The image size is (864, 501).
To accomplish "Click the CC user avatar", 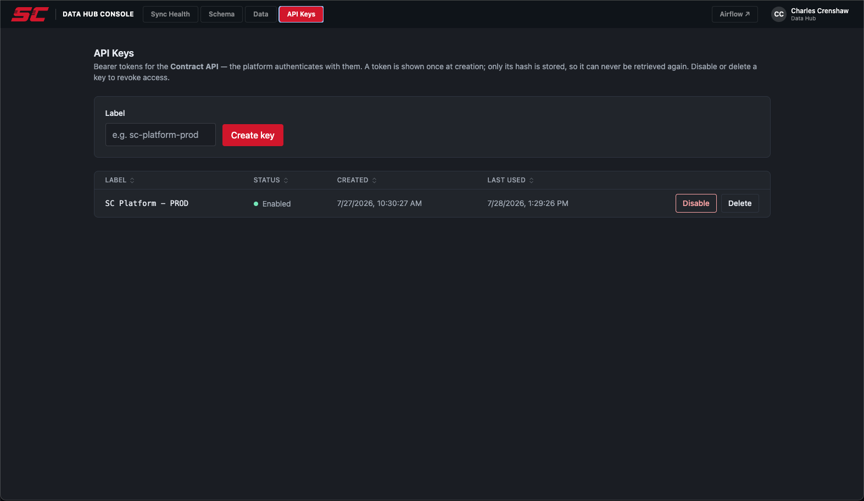I will [x=779, y=14].
